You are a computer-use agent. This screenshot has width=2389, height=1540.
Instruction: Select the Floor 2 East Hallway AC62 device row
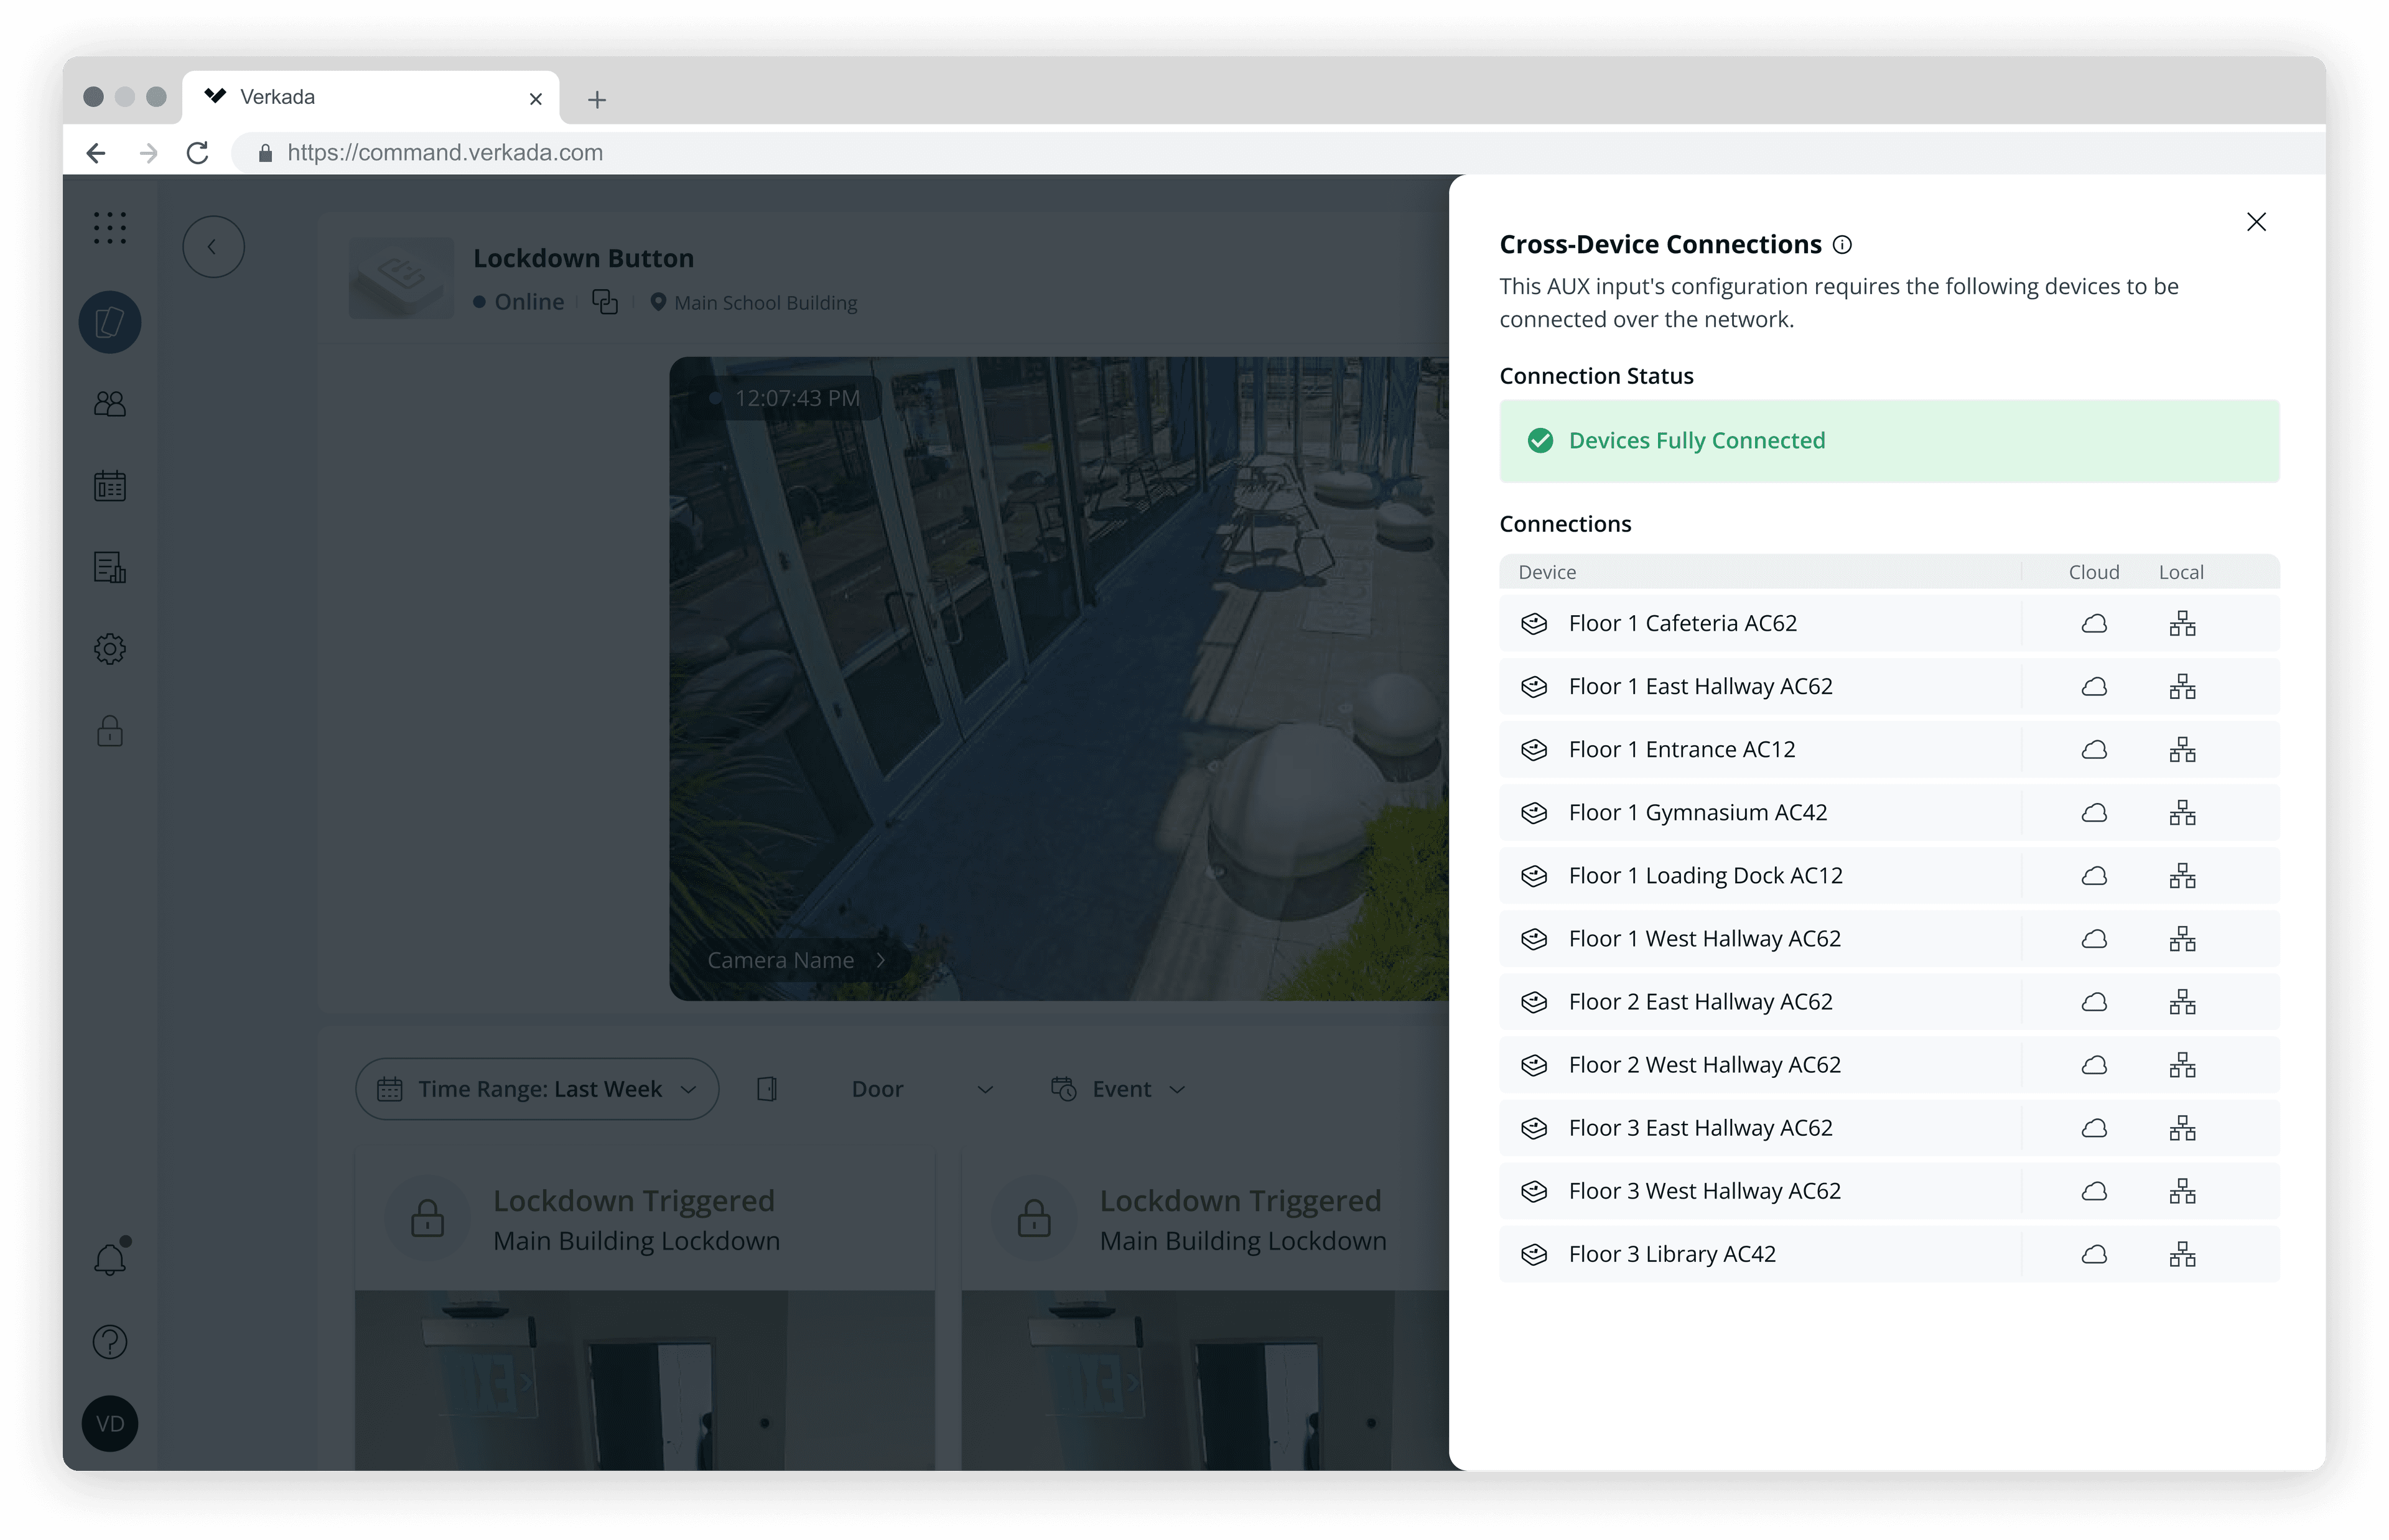pos(1700,1001)
